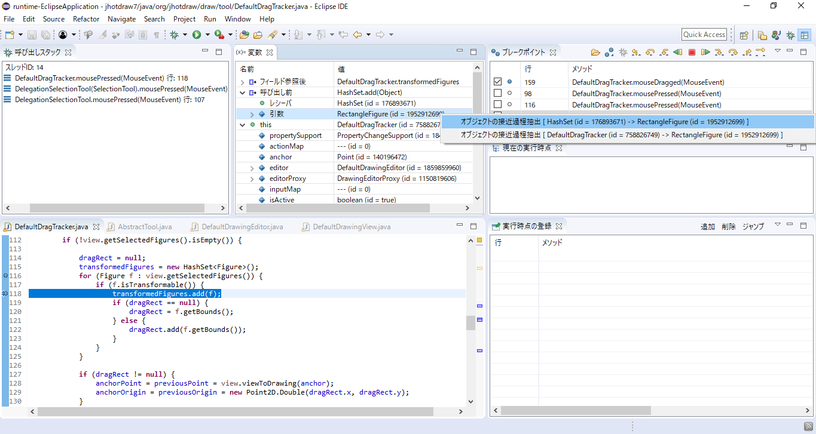Switch to the DefaultDrawingEditor.java tab
Image resolution: width=816 pixels, height=434 pixels.
[x=242, y=227]
